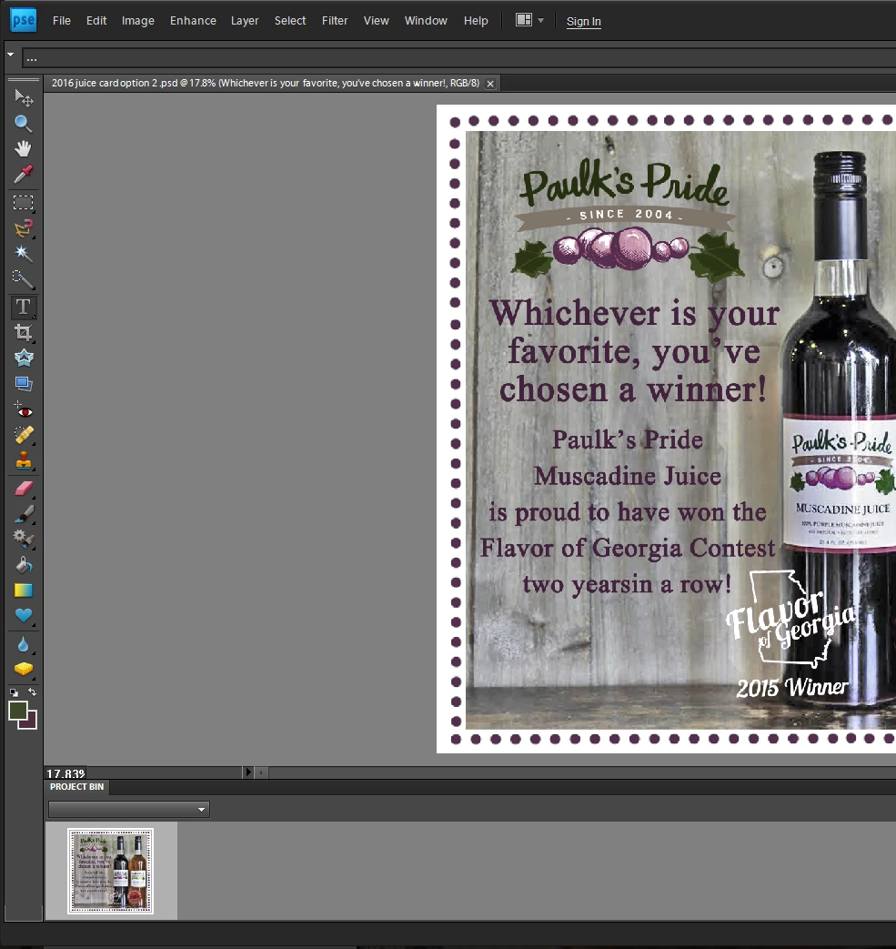This screenshot has width=896, height=949.
Task: Select the Magic Wand tool
Action: click(23, 254)
